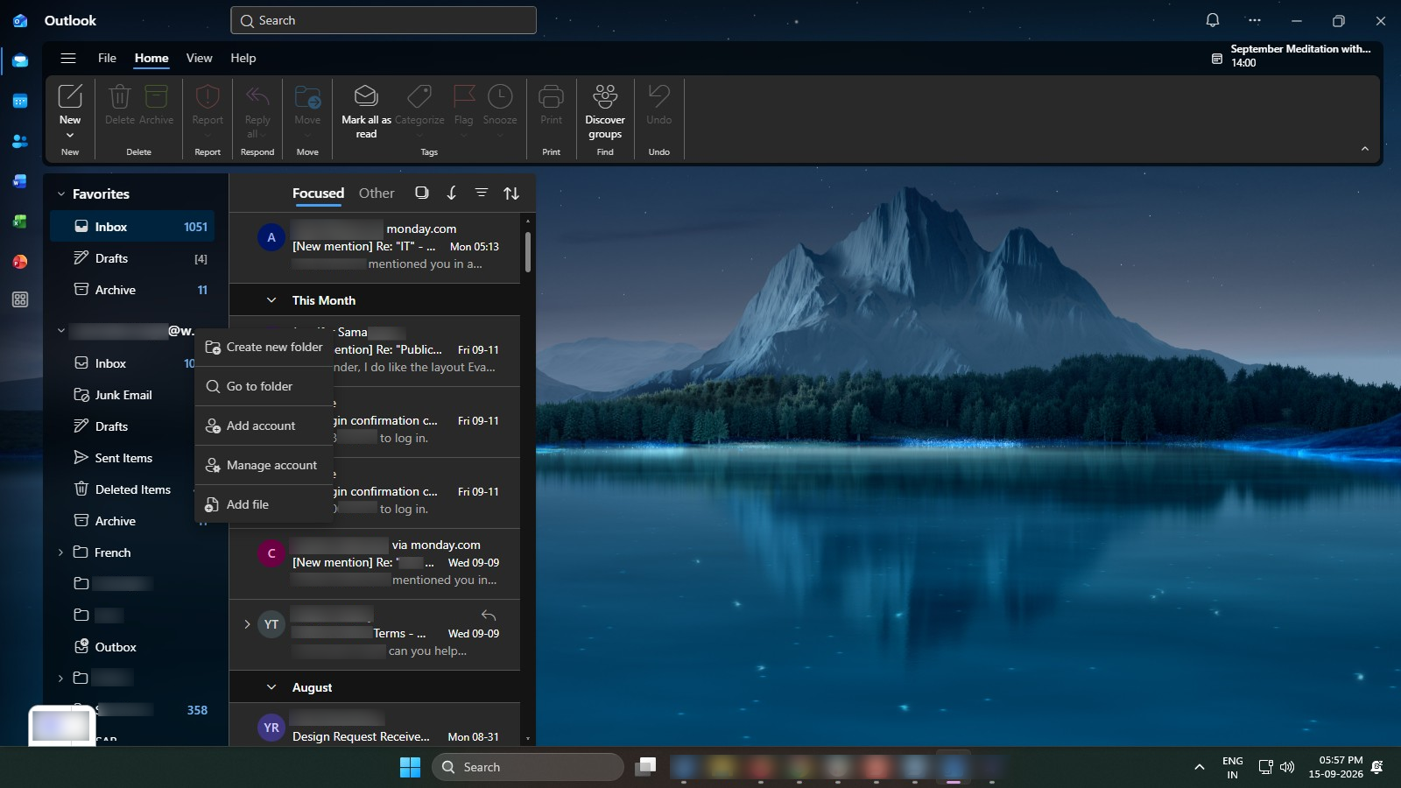Launch Excel from the left app rail
Image resolution: width=1401 pixels, height=788 pixels.
20,222
